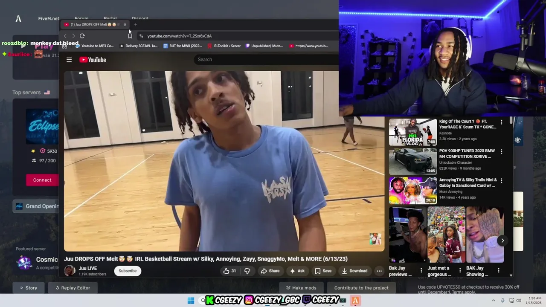The height and width of the screenshot is (307, 546).
Task: Subscribe to the Juu LIVE channel
Action: [x=128, y=271]
